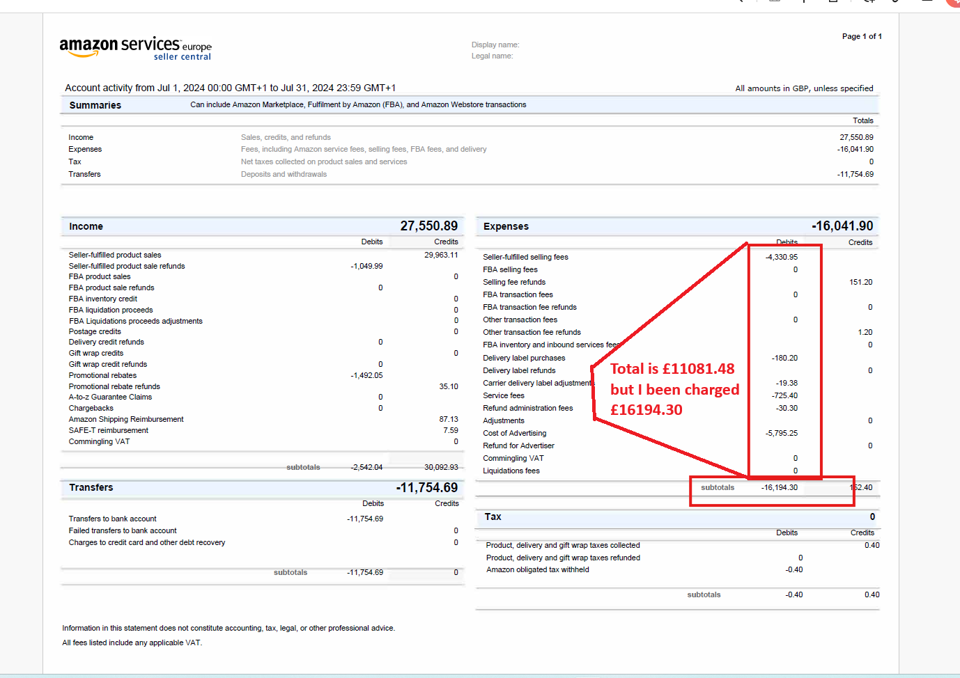This screenshot has height=678, width=960.
Task: Click the Summaries Income total 27,550.89
Action: click(856, 137)
